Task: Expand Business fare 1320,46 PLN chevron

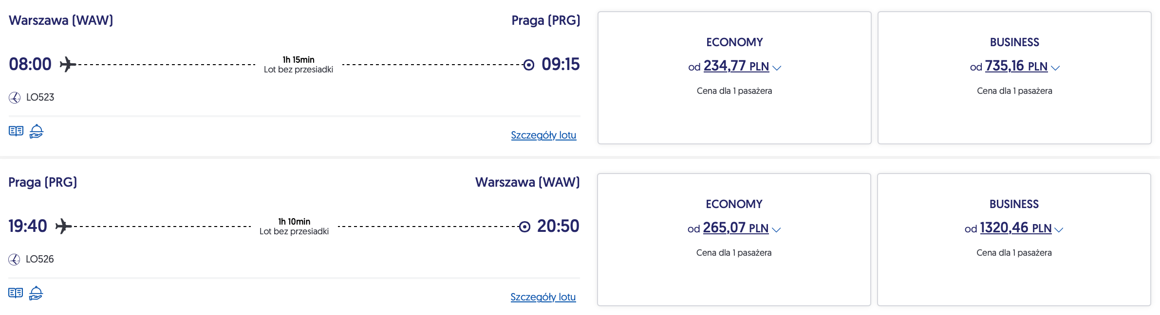Action: [x=1059, y=230]
